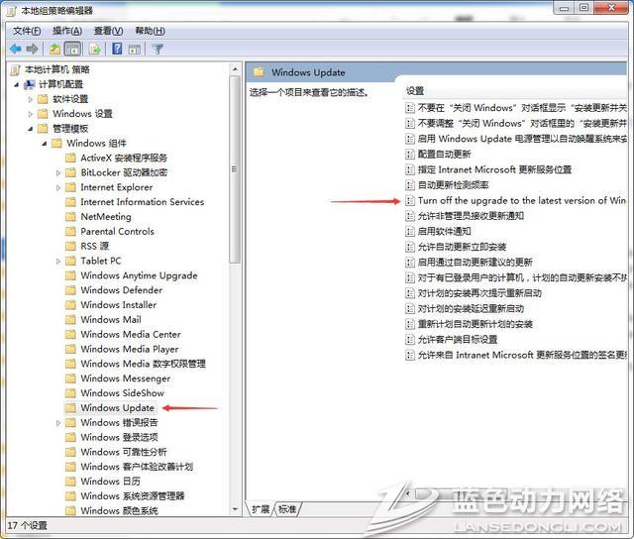Expand the Internet Explorer folder node
Image resolution: width=634 pixels, height=539 pixels.
58,187
